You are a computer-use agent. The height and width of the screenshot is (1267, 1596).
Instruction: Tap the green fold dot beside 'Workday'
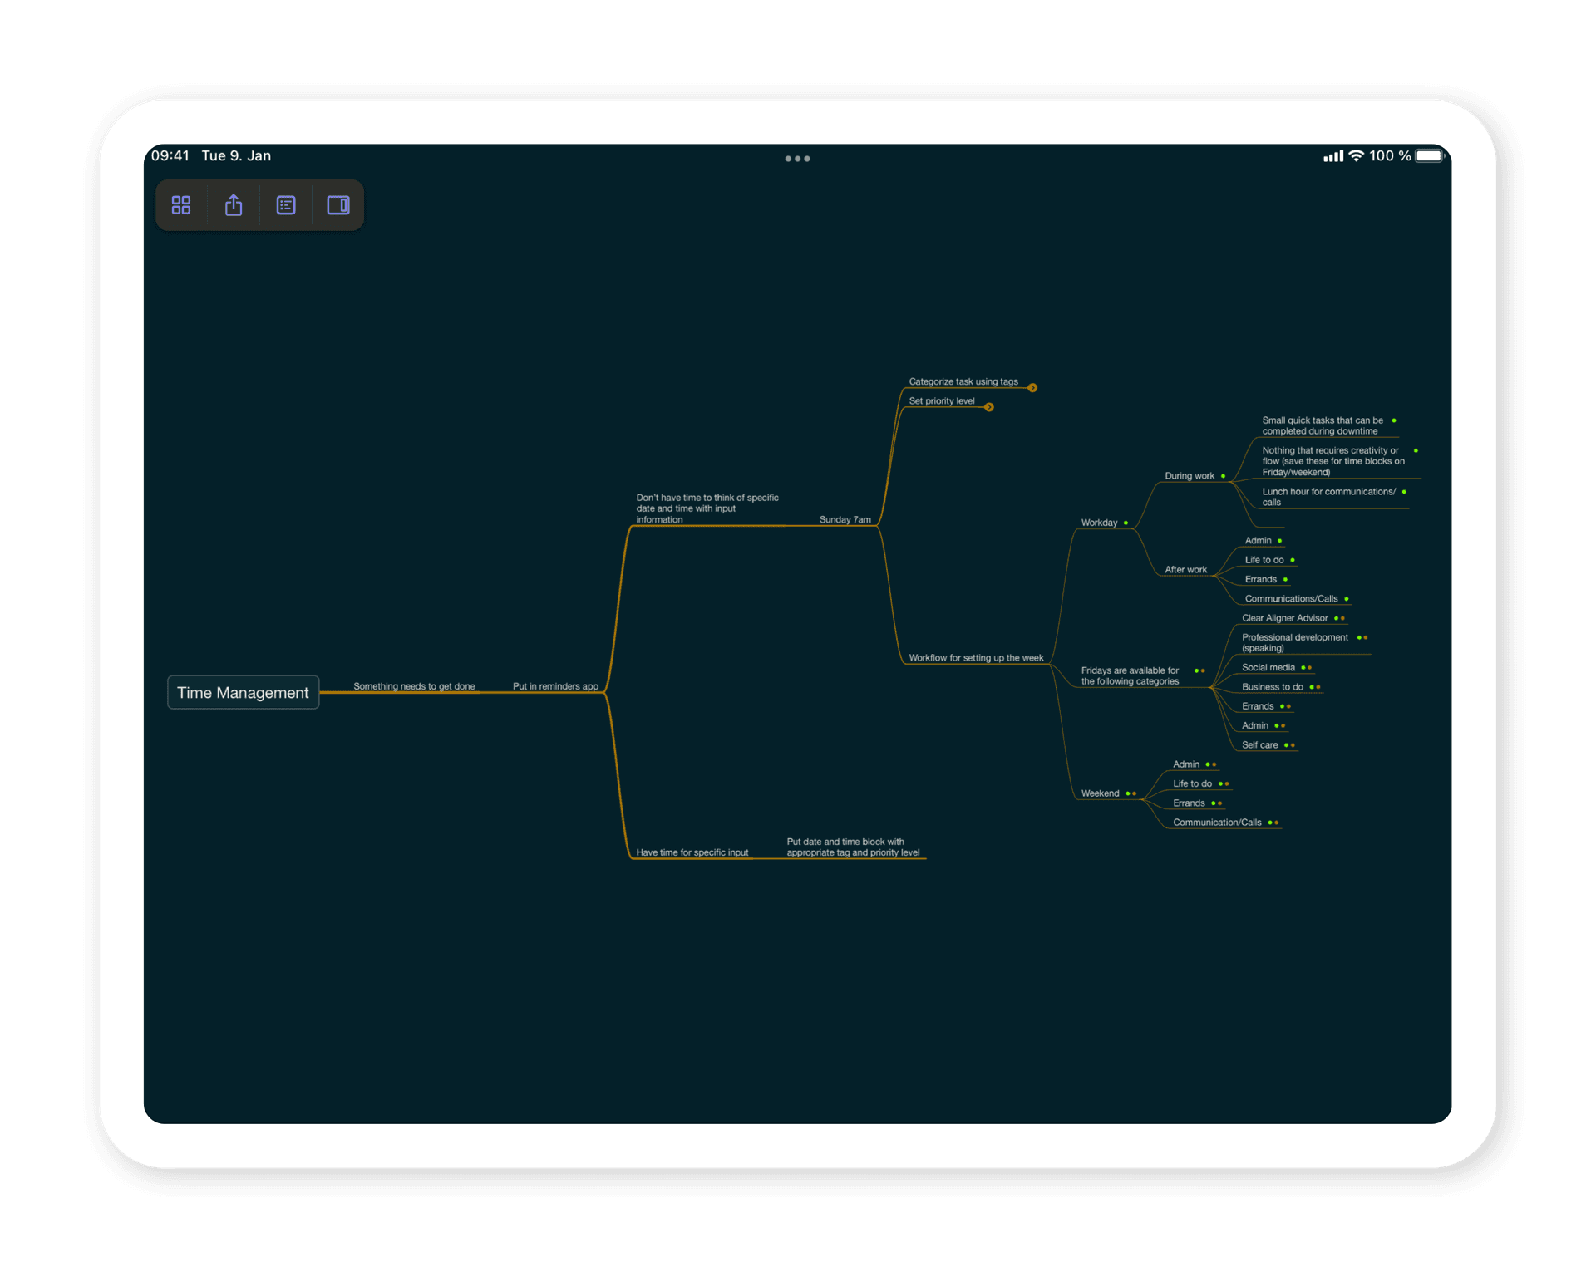pos(1125,522)
